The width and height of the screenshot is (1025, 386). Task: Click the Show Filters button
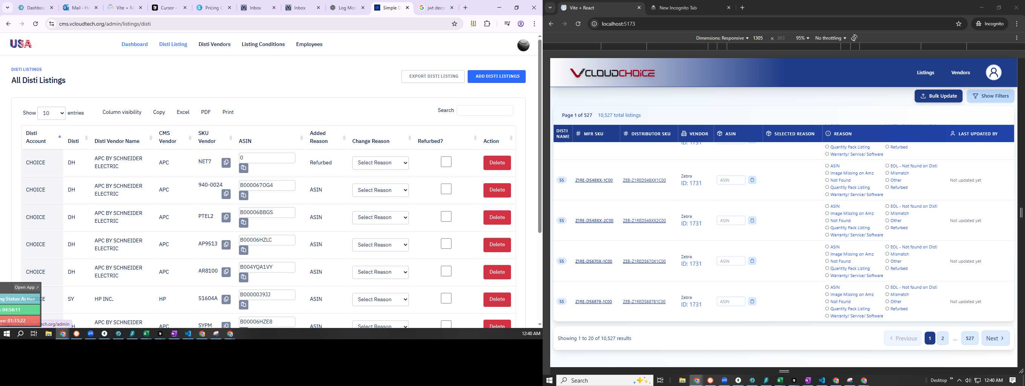click(x=990, y=96)
